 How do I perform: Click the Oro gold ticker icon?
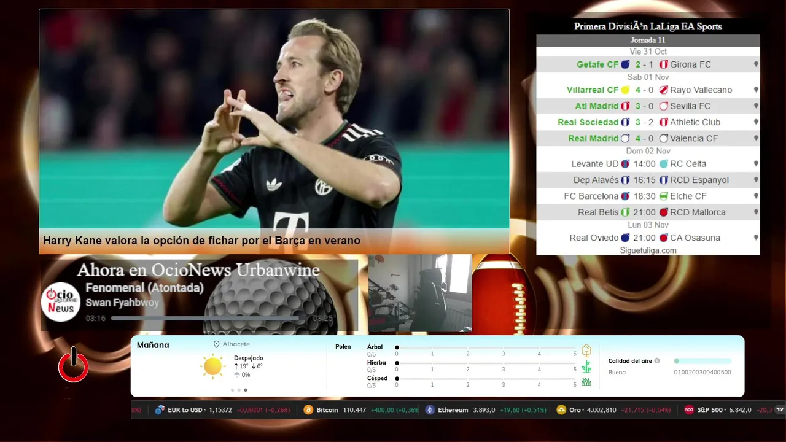561,410
